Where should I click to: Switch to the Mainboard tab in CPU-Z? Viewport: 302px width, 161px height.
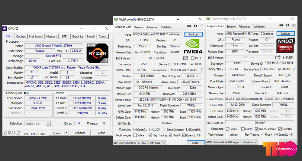click(x=36, y=36)
